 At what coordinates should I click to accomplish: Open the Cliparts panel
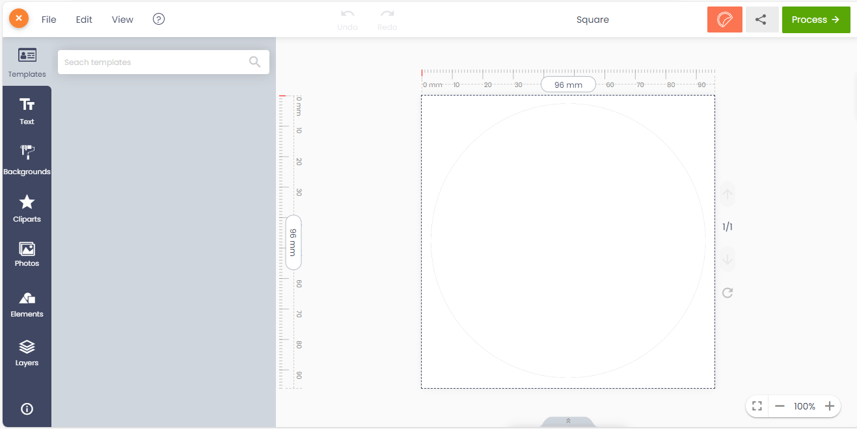[27, 208]
